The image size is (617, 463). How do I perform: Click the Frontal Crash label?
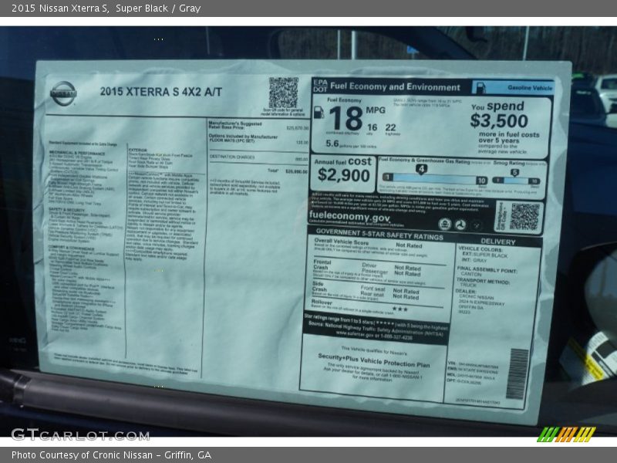[x=322, y=265]
